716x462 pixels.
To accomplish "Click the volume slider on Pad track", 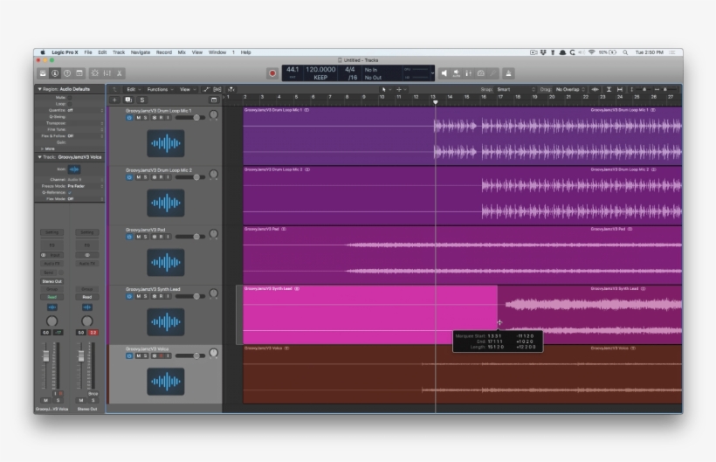I will pyautogui.click(x=190, y=237).
